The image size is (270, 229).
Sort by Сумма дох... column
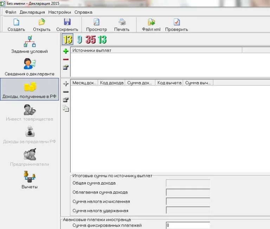click(x=140, y=83)
